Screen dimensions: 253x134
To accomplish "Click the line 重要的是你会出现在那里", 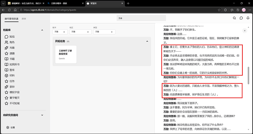I will 191,112.
